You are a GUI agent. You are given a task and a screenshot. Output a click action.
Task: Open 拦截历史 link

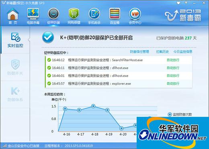click(162, 52)
